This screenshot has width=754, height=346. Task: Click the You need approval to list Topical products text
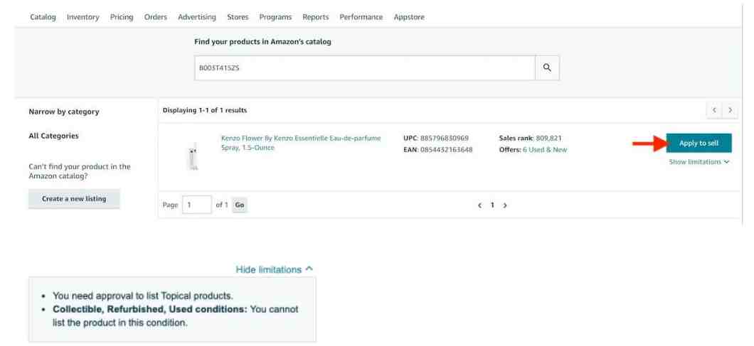tap(143, 296)
